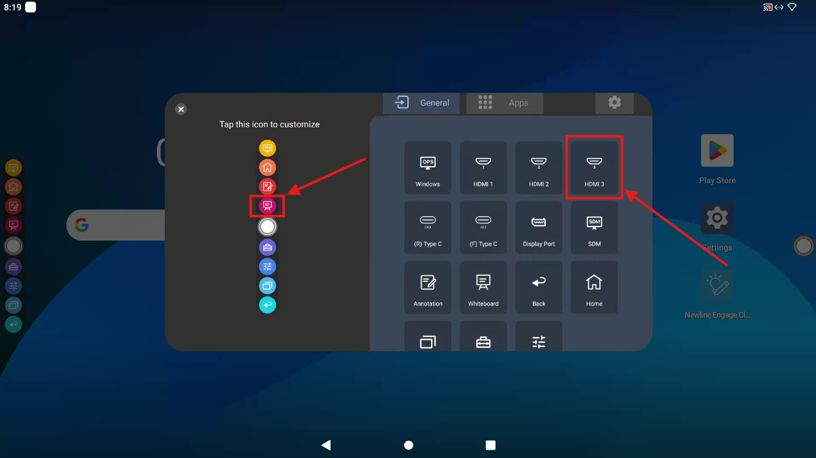816x458 pixels.
Task: Open quick settings sliders on left edge toolbar
Action: coord(14,286)
